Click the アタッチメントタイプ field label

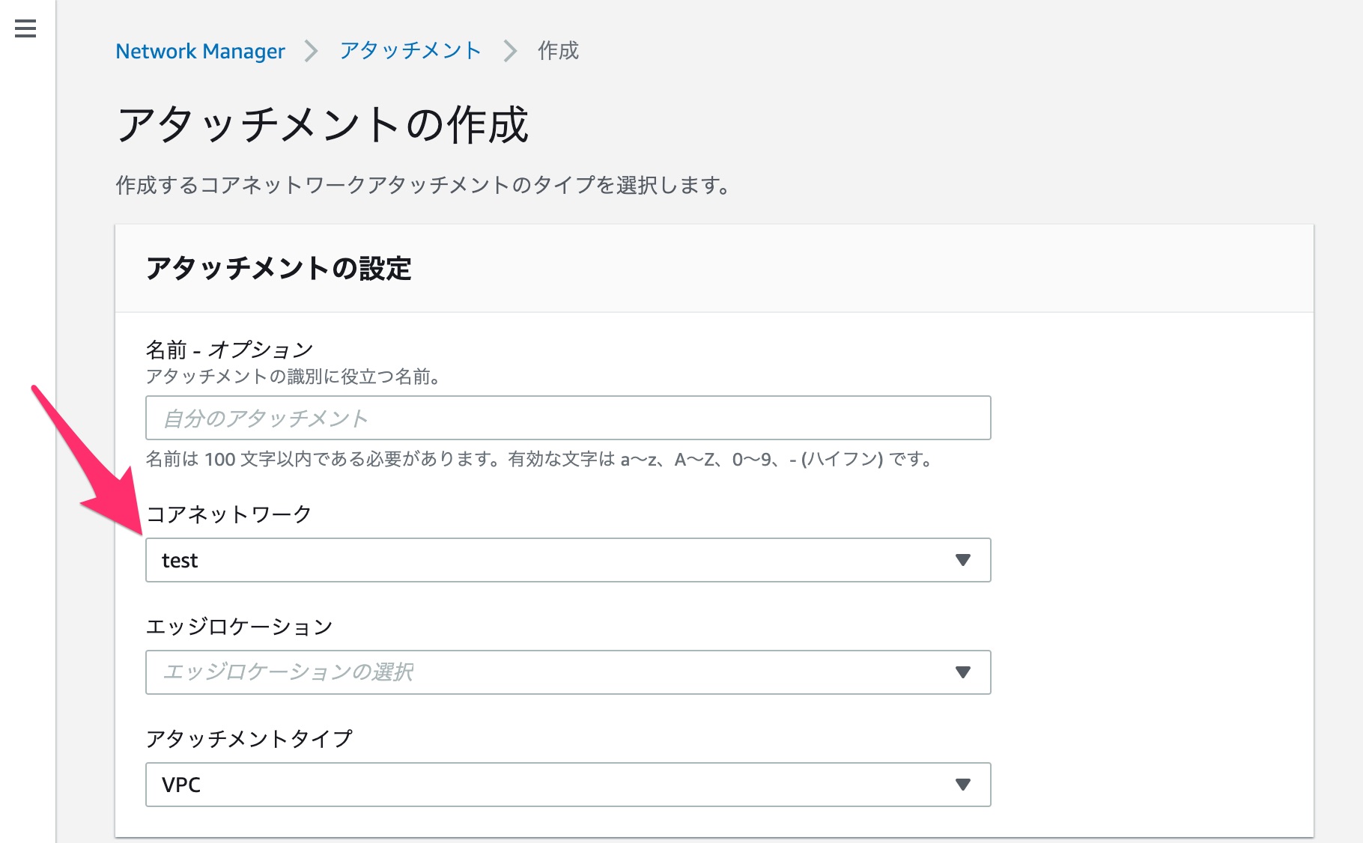point(249,739)
